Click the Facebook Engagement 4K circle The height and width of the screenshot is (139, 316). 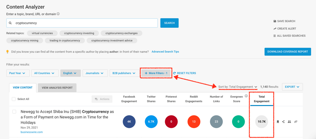tap(129, 122)
